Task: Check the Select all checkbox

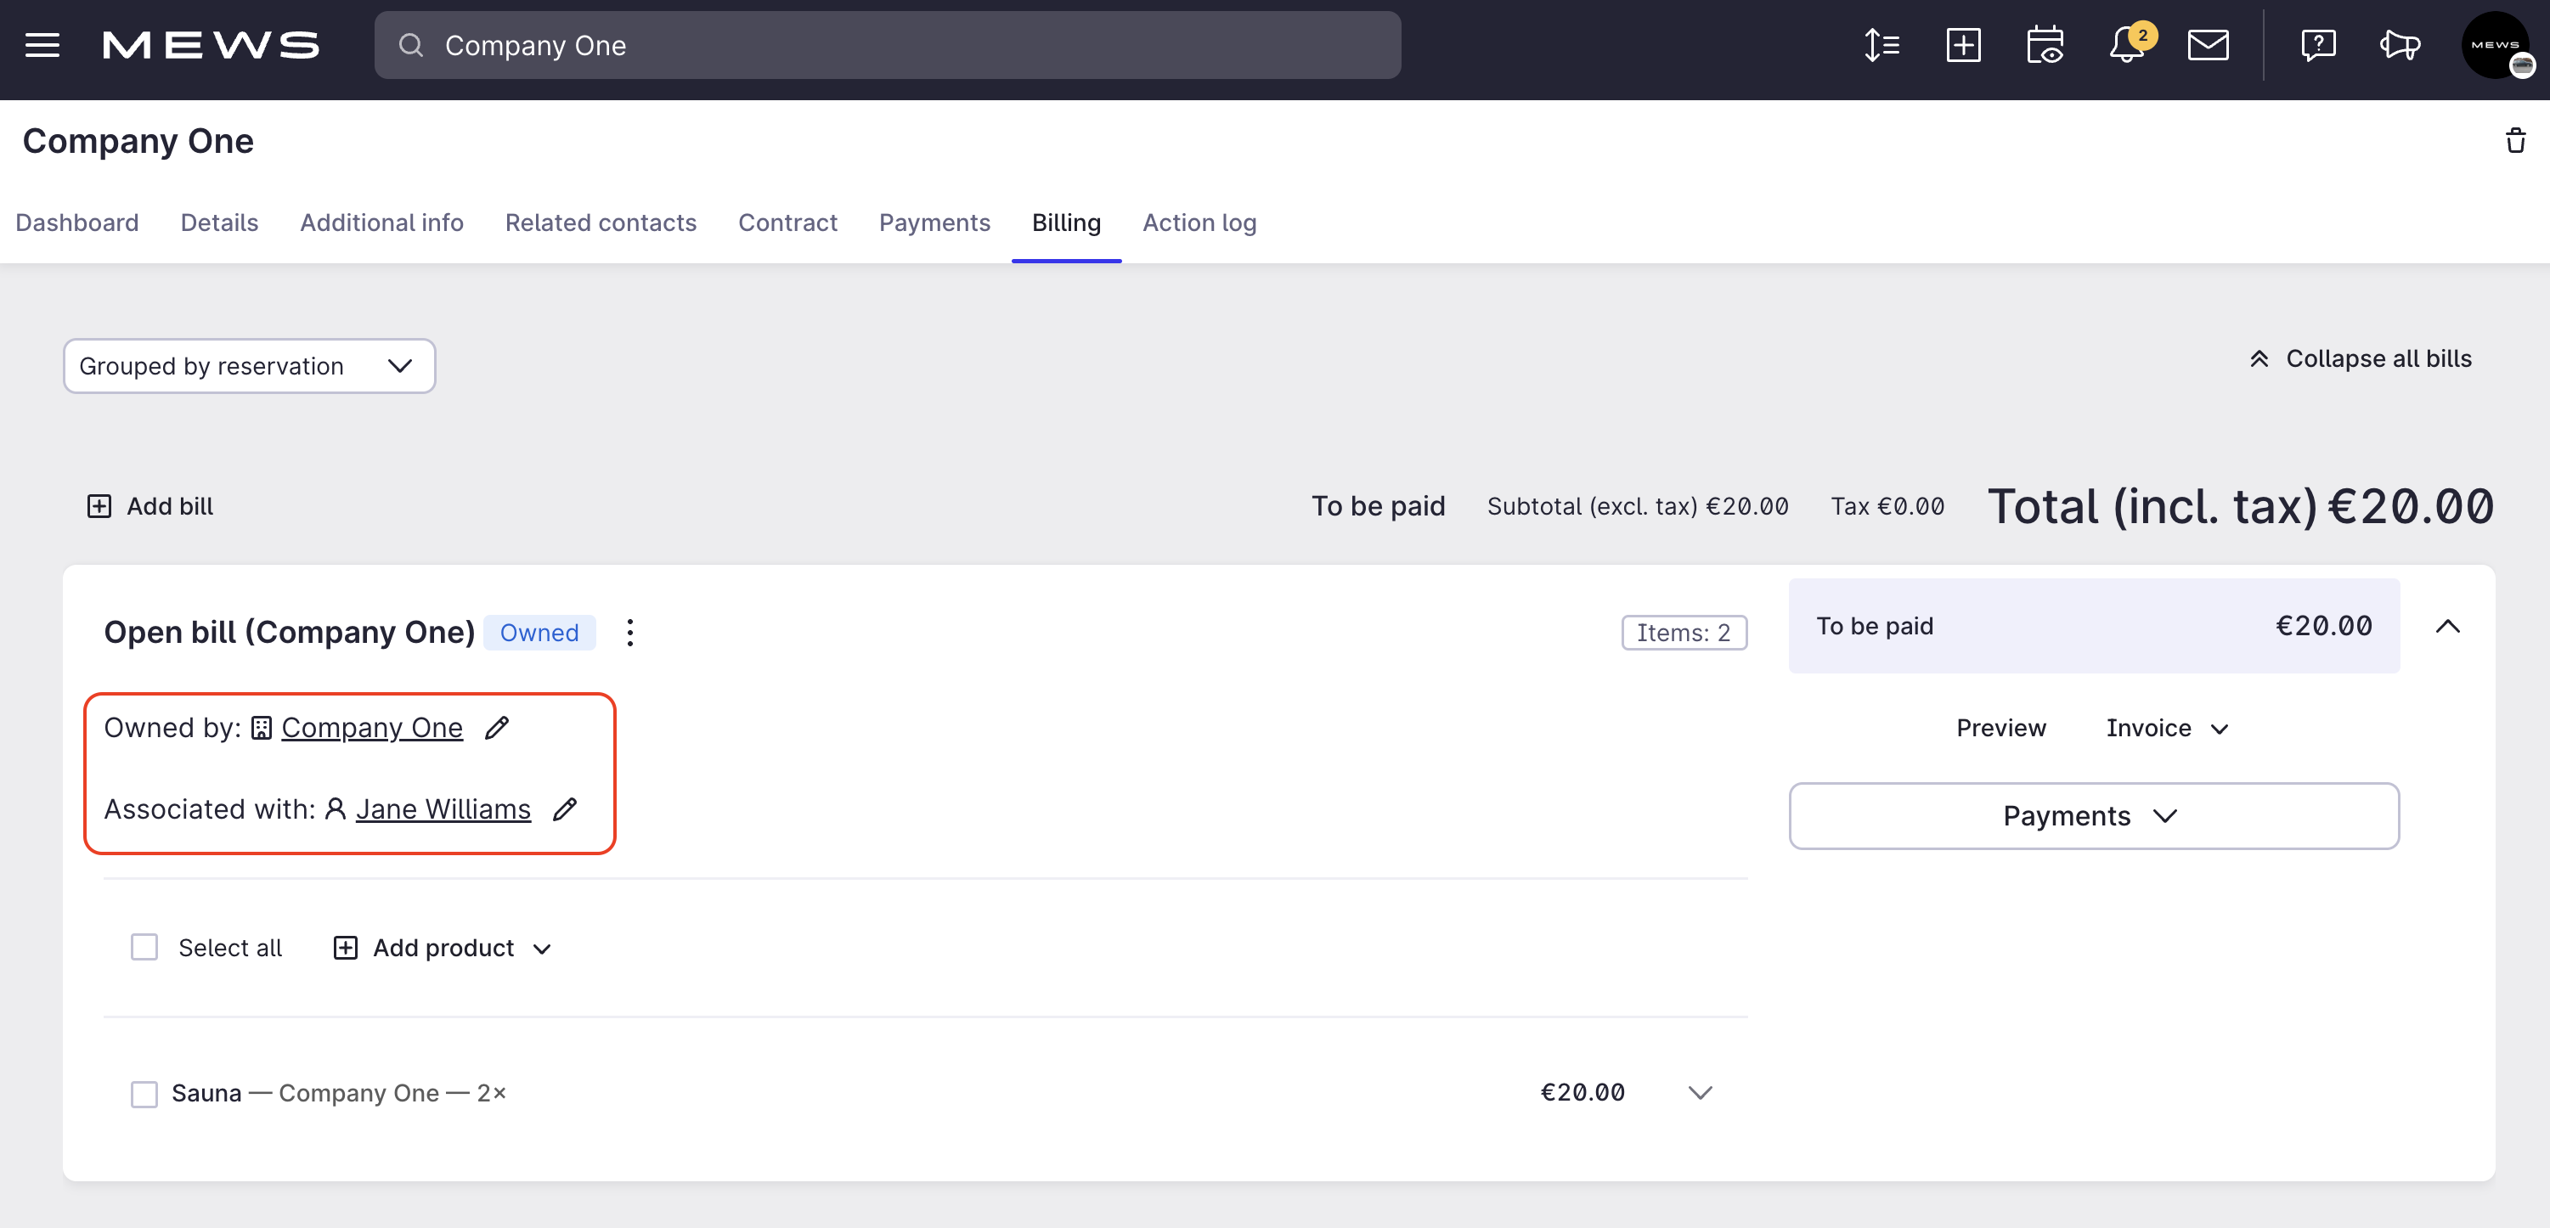Action: [144, 947]
